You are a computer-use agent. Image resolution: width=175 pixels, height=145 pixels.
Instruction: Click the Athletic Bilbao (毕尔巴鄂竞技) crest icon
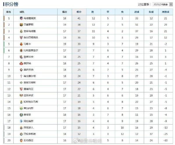pos(21,37)
